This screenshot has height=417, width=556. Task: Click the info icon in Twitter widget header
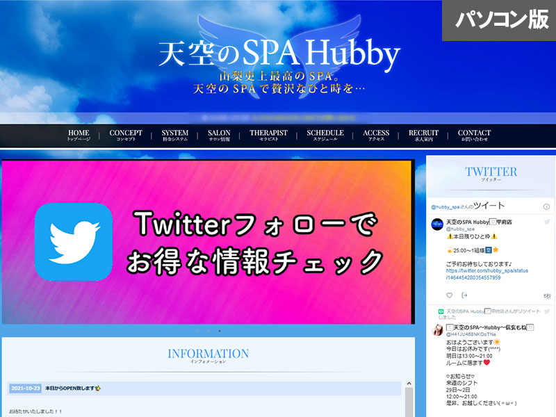[545, 206]
